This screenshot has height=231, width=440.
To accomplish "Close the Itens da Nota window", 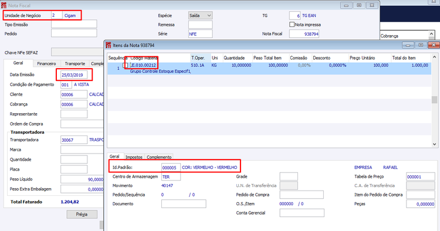I will [434, 45].
